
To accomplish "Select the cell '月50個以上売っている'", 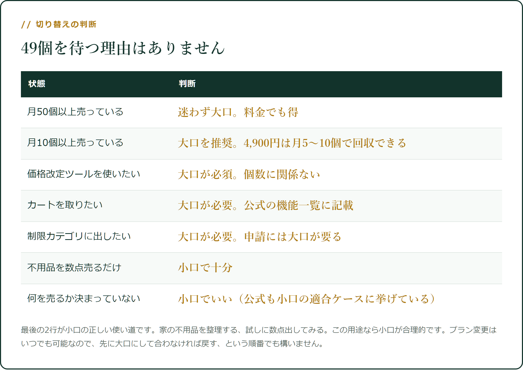I will click(x=96, y=113).
